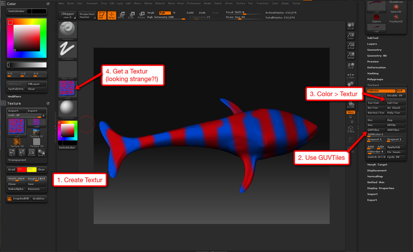Toggle the Rgb paint mode
The height and width of the screenshot is (252, 413).
[x=165, y=12]
